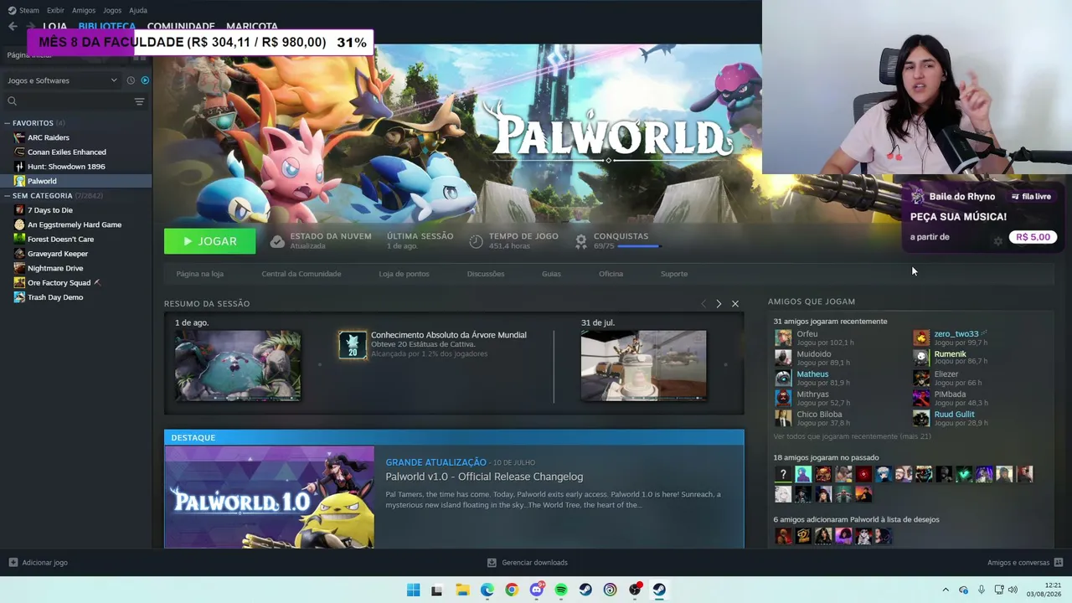
Task: Open the Palworld 1.0 update banner image
Action: tap(269, 497)
